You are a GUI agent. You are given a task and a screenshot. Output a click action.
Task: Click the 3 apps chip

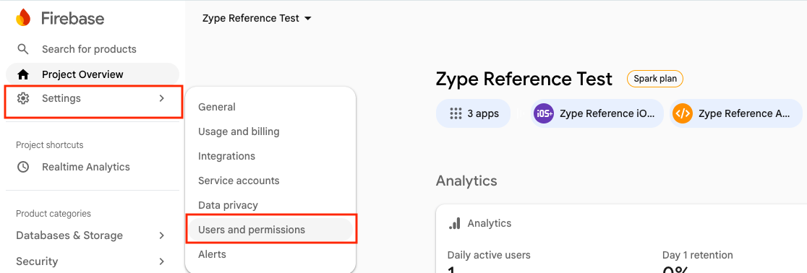pyautogui.click(x=473, y=113)
